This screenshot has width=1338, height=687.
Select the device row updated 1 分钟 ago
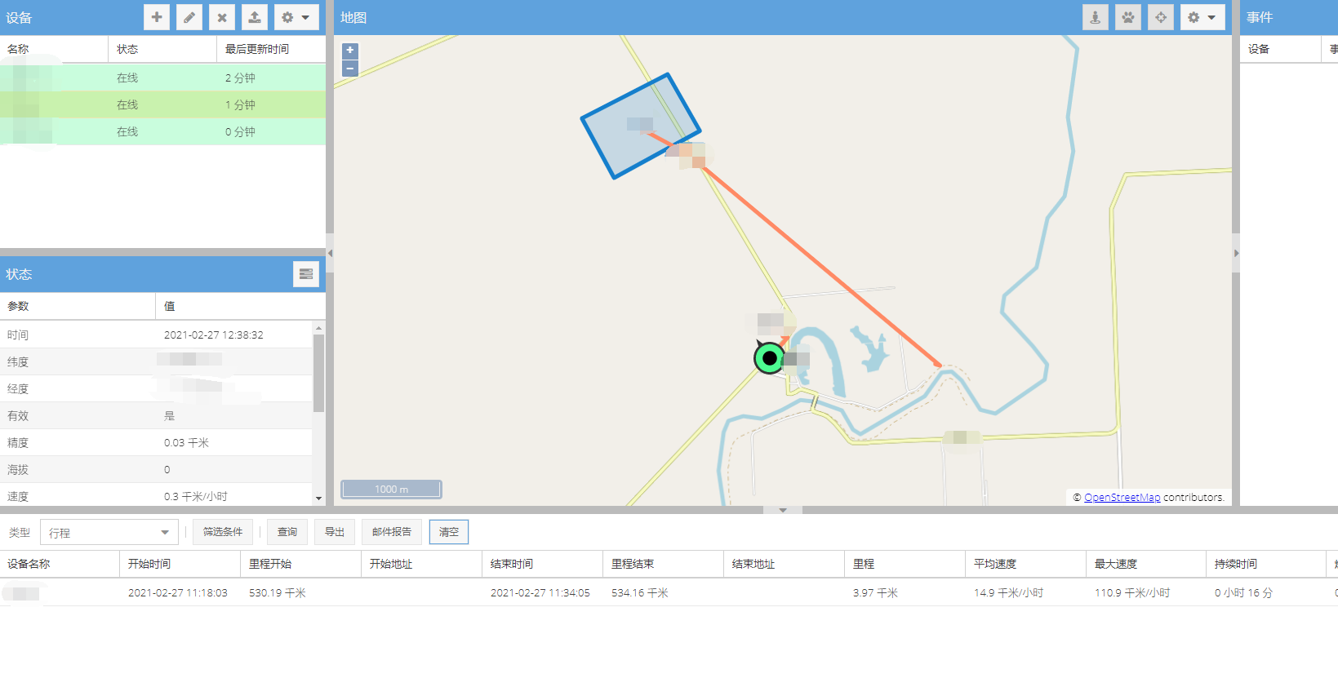click(x=162, y=104)
